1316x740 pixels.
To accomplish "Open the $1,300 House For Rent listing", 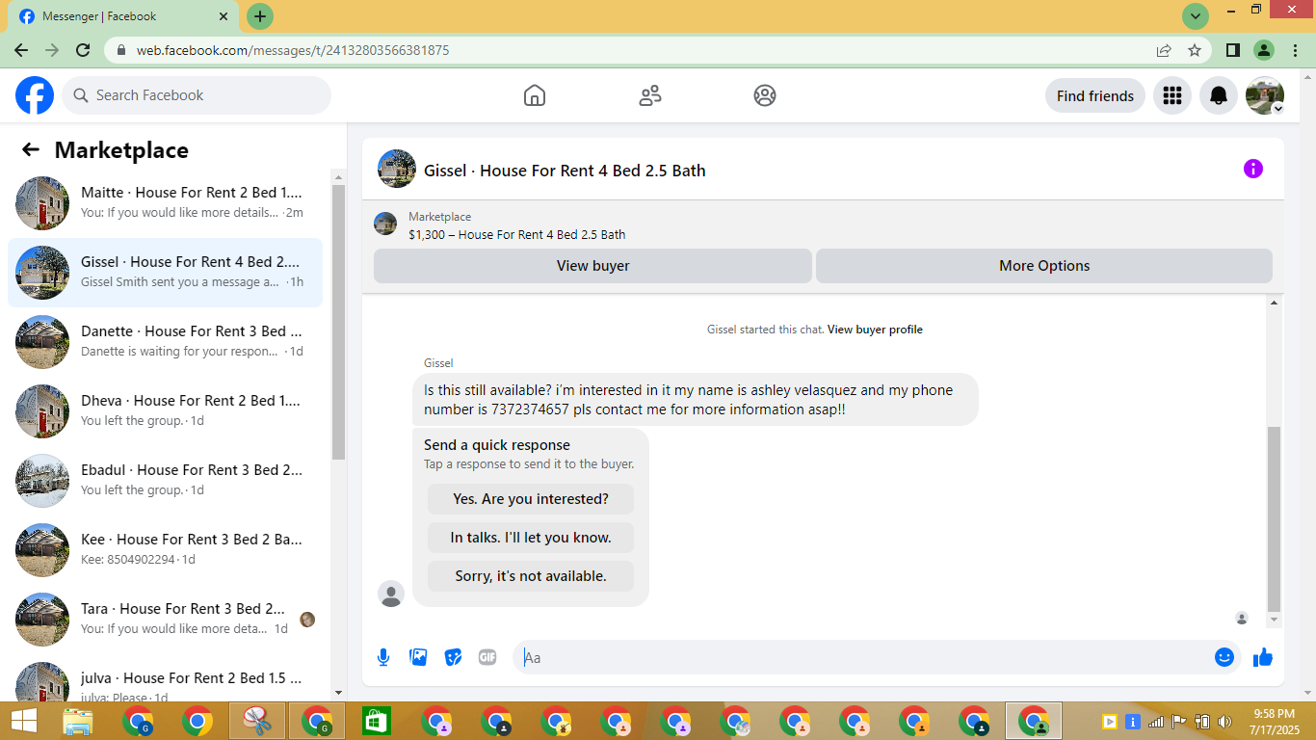I will tap(516, 234).
